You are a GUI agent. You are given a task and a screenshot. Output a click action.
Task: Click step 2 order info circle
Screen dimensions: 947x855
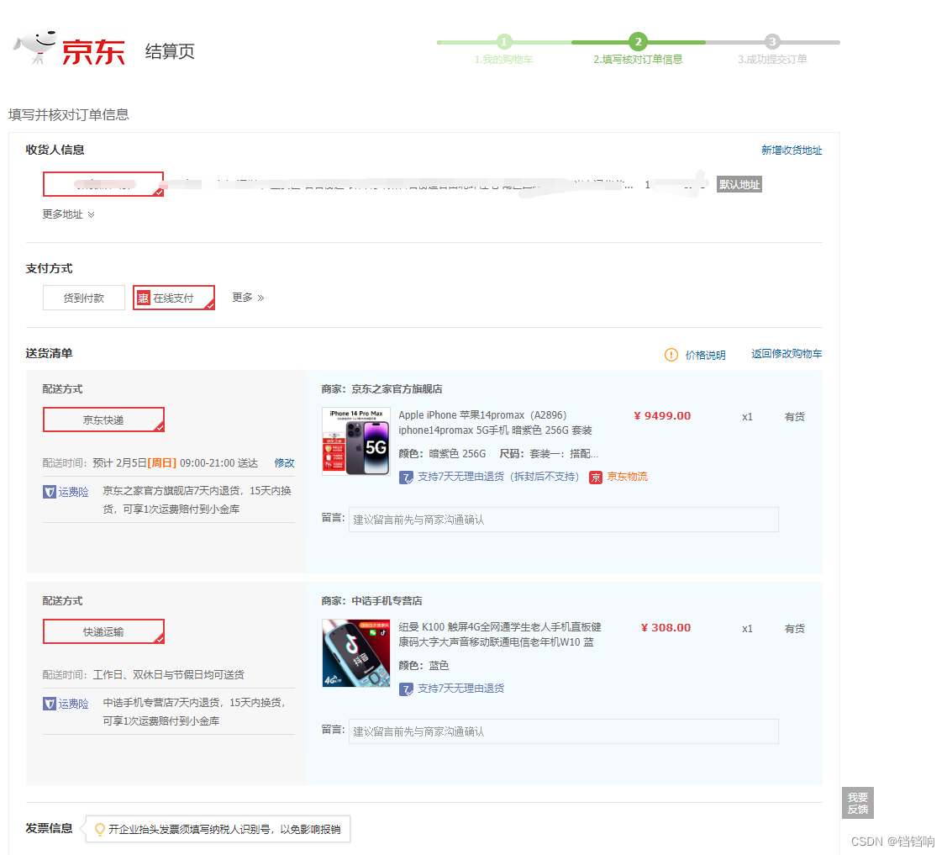point(638,42)
